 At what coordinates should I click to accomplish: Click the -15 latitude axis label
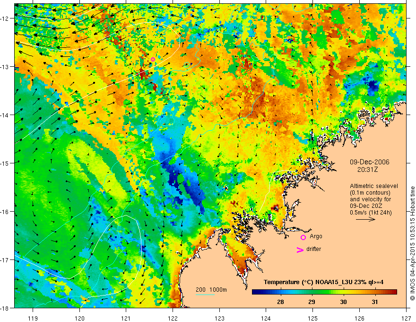[5, 163]
